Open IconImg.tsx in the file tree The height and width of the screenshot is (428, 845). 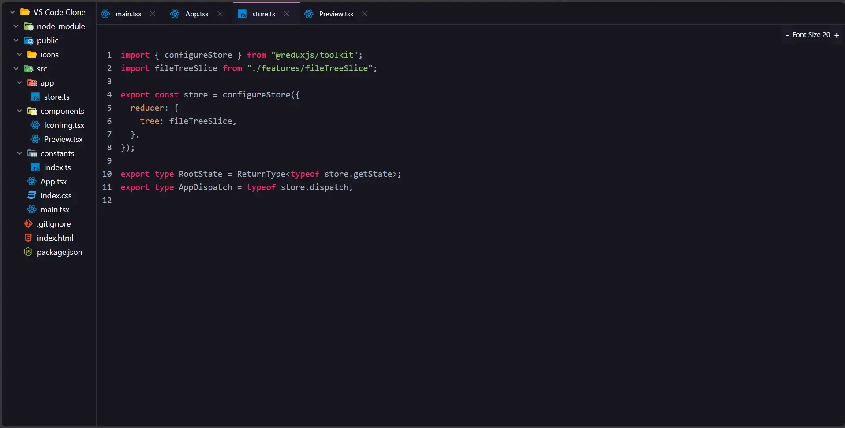coord(64,125)
